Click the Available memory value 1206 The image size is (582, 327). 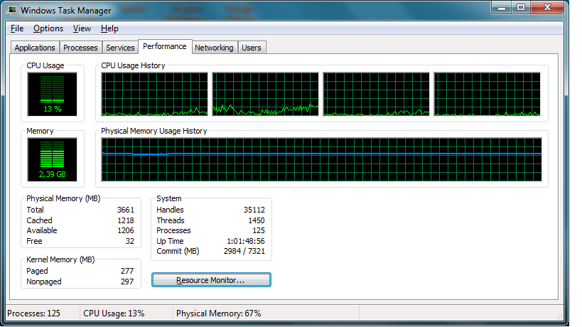126,230
